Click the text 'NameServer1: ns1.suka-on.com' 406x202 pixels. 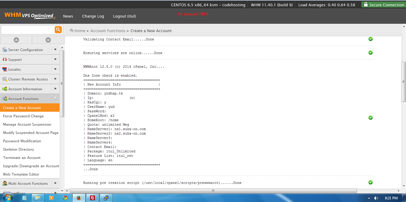117,129
